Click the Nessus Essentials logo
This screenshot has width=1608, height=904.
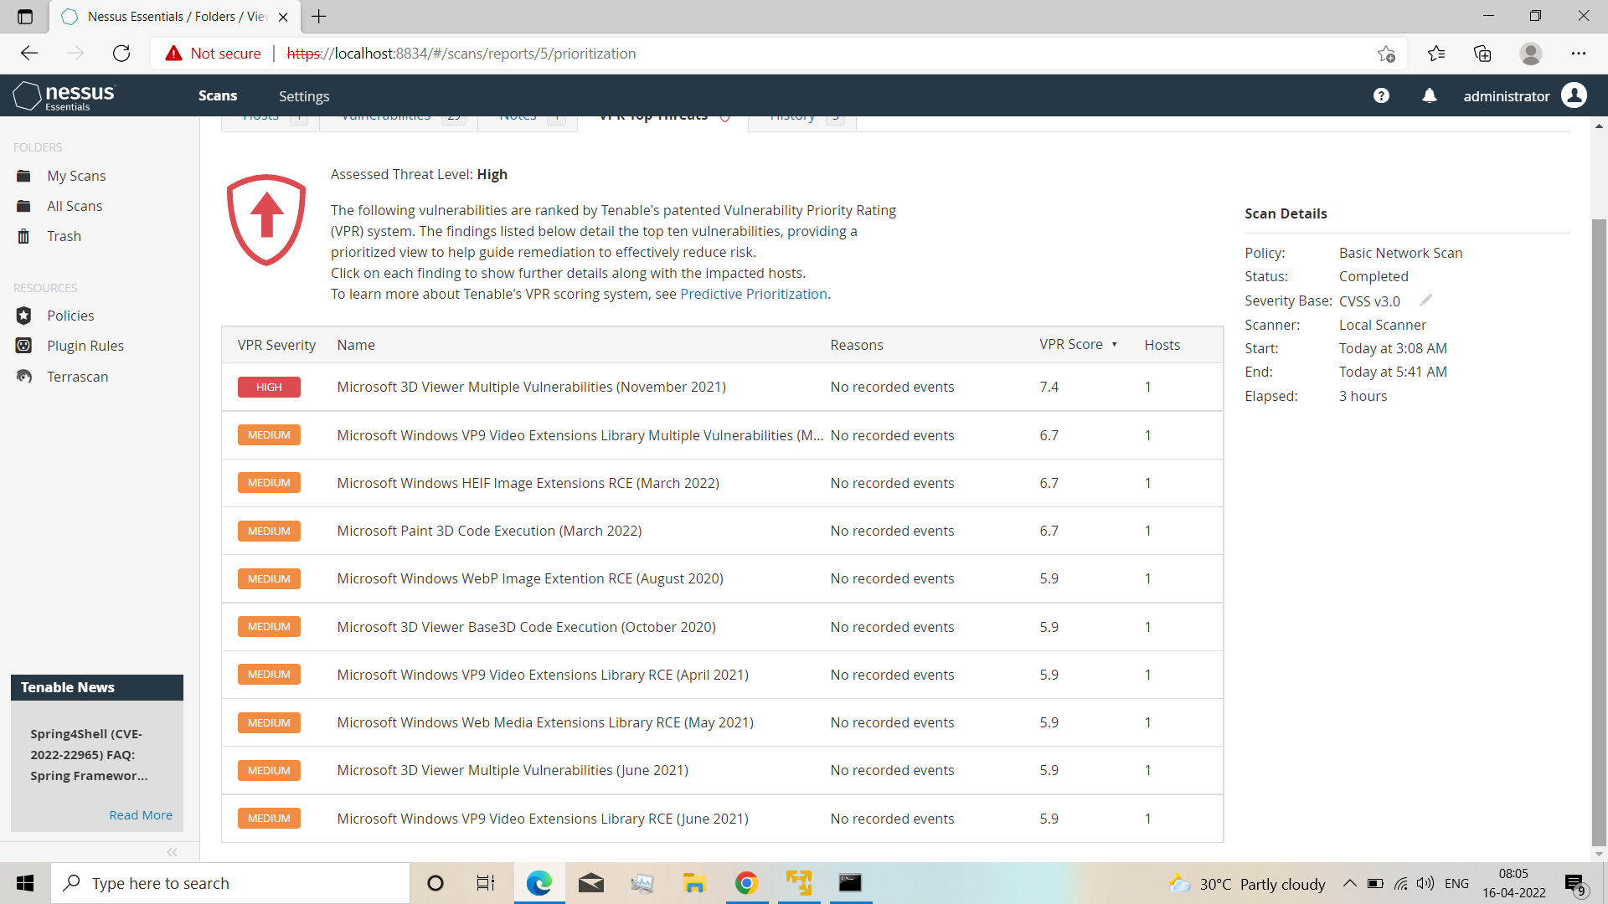[x=64, y=95]
